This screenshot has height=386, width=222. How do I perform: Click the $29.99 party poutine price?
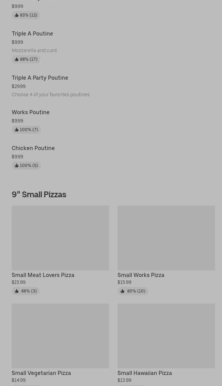(19, 86)
